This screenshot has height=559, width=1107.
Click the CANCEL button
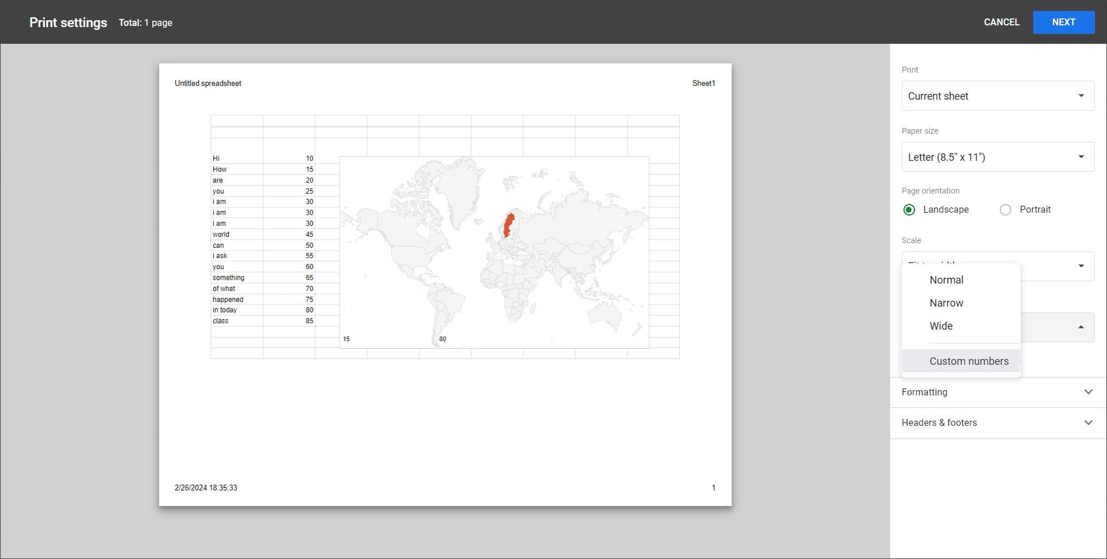[x=1001, y=22]
